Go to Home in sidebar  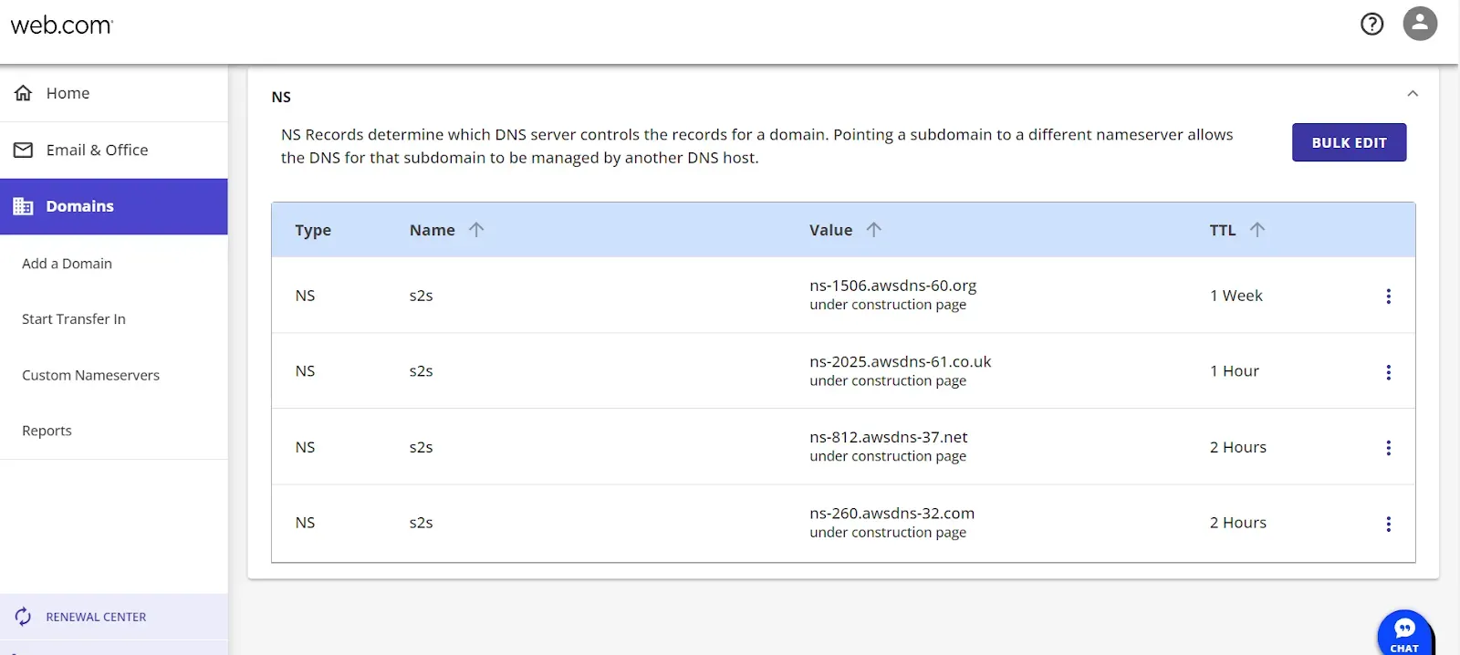point(114,93)
